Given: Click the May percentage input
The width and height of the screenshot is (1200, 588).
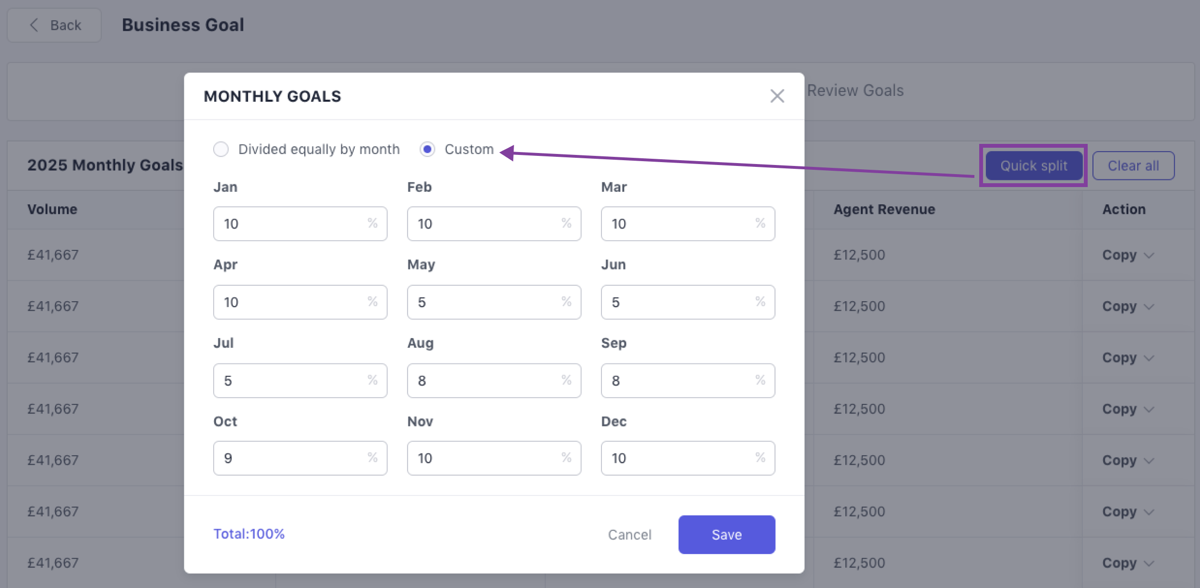Looking at the screenshot, I should point(487,302).
